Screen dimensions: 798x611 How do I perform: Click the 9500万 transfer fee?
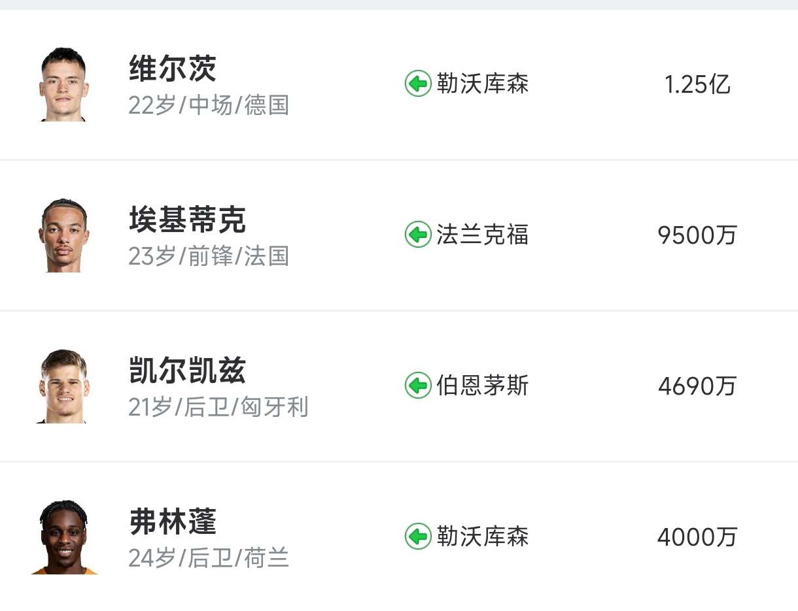point(697,235)
